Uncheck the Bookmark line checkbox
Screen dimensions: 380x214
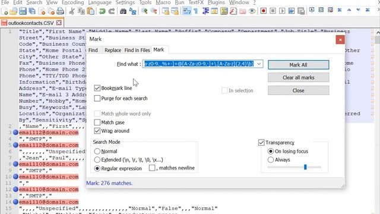pos(97,88)
